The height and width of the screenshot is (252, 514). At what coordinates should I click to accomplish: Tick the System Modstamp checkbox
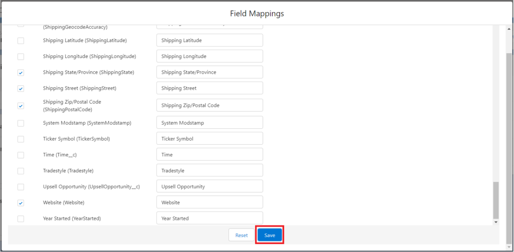click(x=21, y=123)
